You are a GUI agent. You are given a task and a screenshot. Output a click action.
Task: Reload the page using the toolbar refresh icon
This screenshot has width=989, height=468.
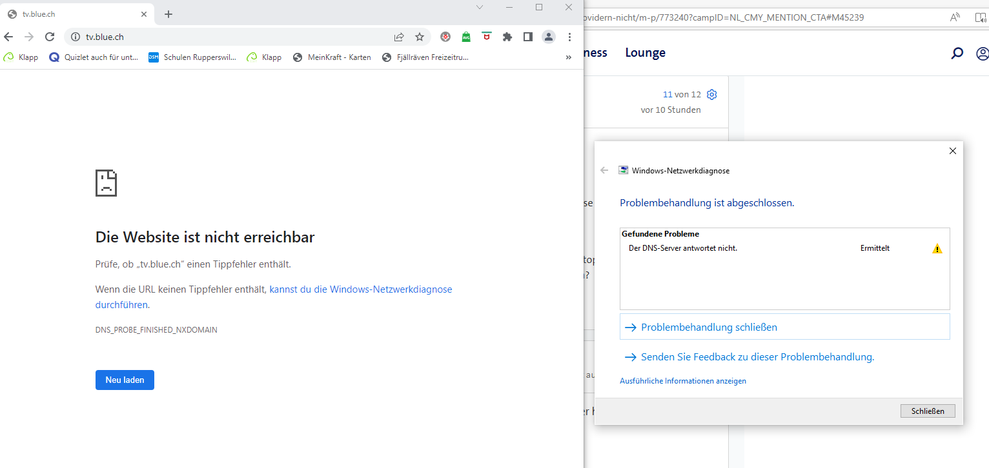coord(50,37)
